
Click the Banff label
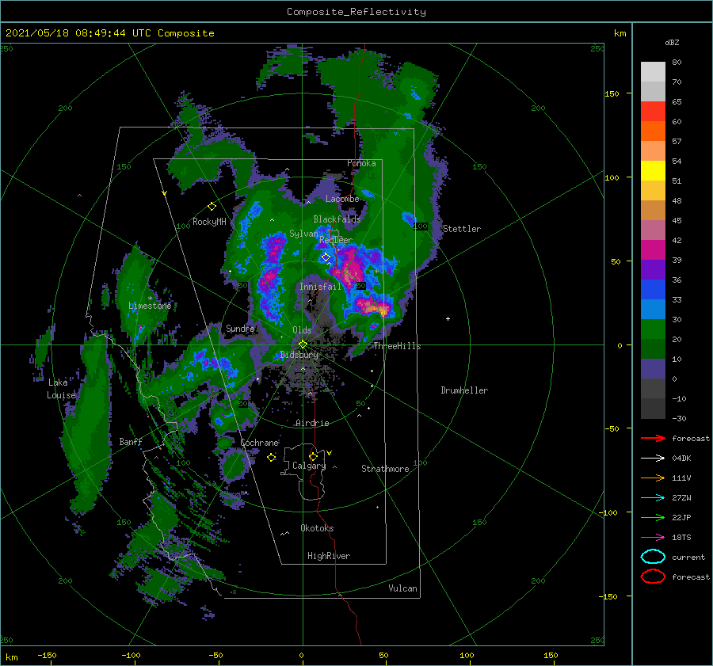[x=131, y=441]
